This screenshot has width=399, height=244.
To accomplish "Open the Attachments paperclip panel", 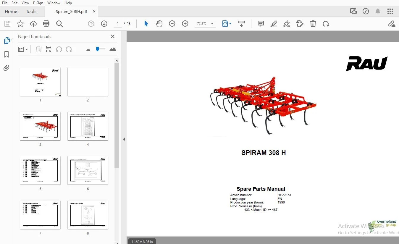I will [x=7, y=68].
